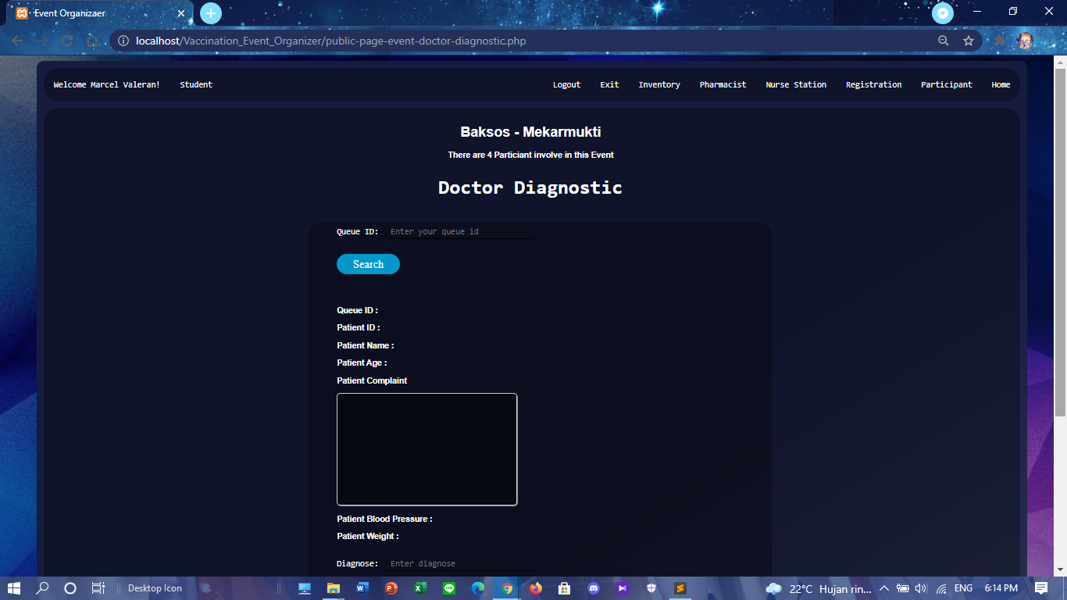Launch Firefox from the taskbar

[x=536, y=587]
